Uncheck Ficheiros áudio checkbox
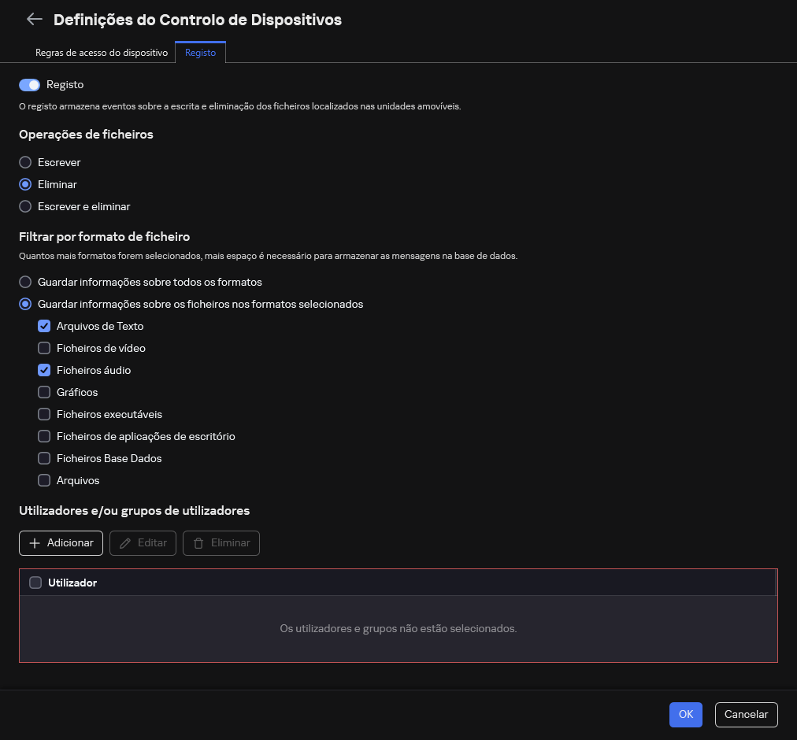797x740 pixels. pyautogui.click(x=44, y=370)
